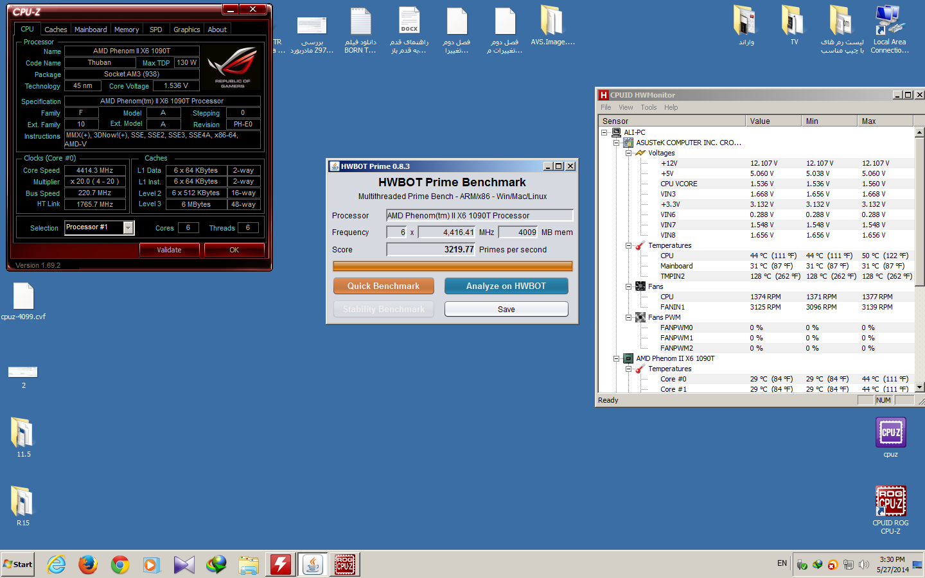Click the taskbar clock showing 3:30 PM
The height and width of the screenshot is (578, 925).
892,565
